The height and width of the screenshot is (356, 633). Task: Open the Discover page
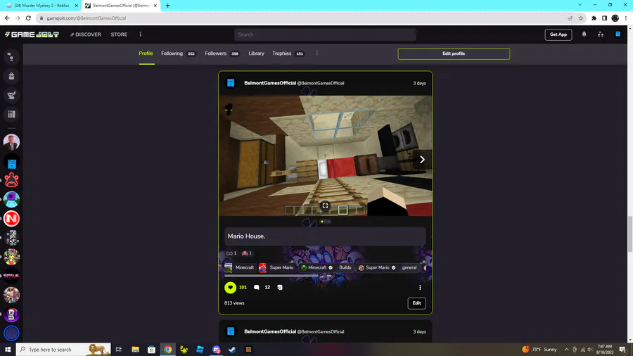(x=86, y=34)
